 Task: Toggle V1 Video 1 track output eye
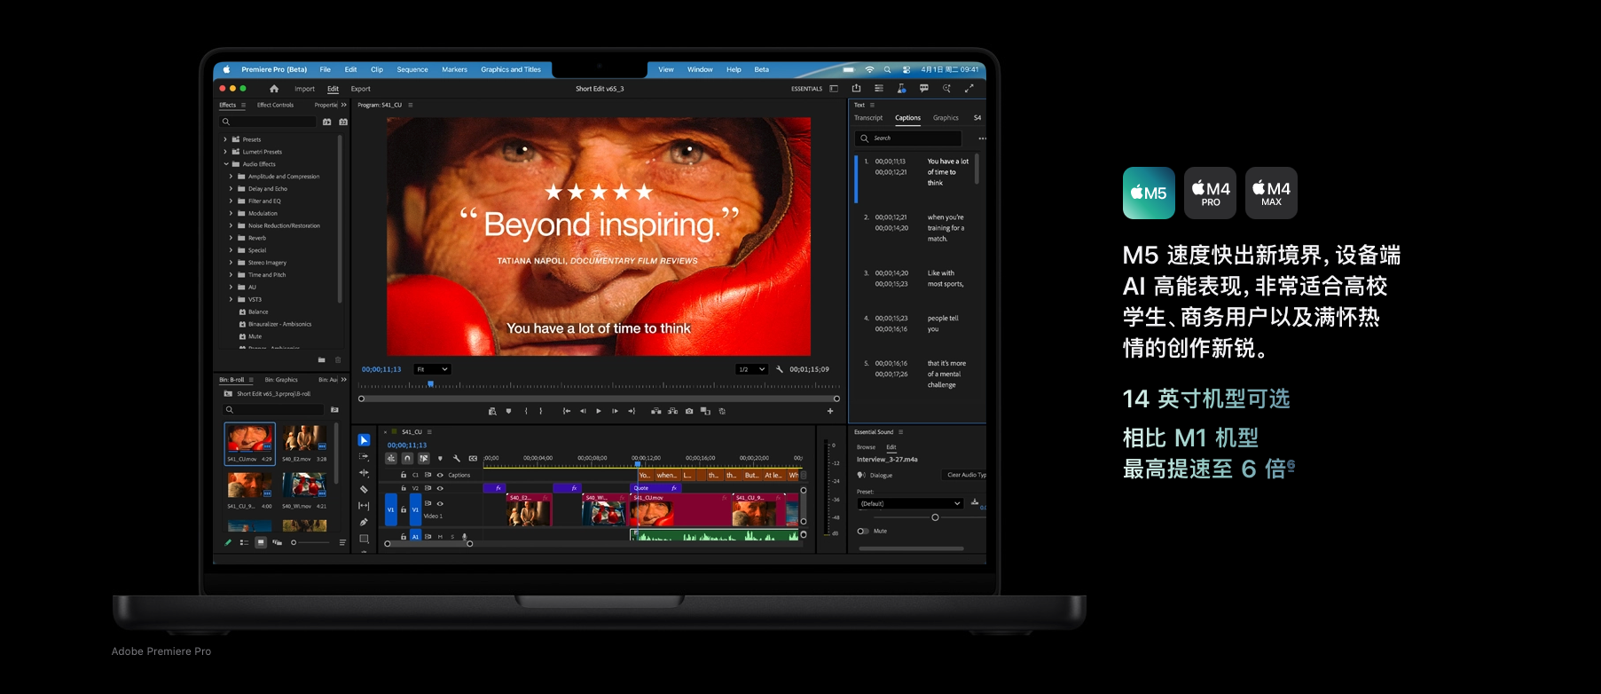pyautogui.click(x=440, y=503)
